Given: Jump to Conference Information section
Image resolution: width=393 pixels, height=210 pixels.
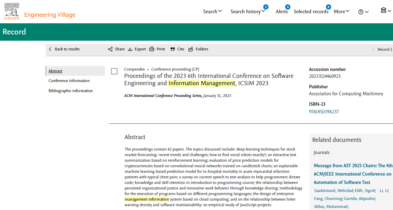Looking at the screenshot, I should coord(69,81).
